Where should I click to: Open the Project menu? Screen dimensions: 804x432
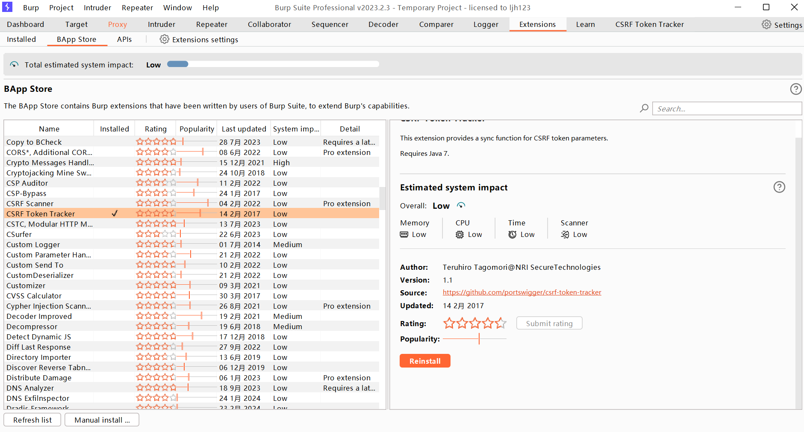pyautogui.click(x=61, y=8)
